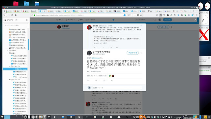
Task: Retweet the parent 深澤諭史 tweet
Action: pyautogui.click(x=102, y=48)
